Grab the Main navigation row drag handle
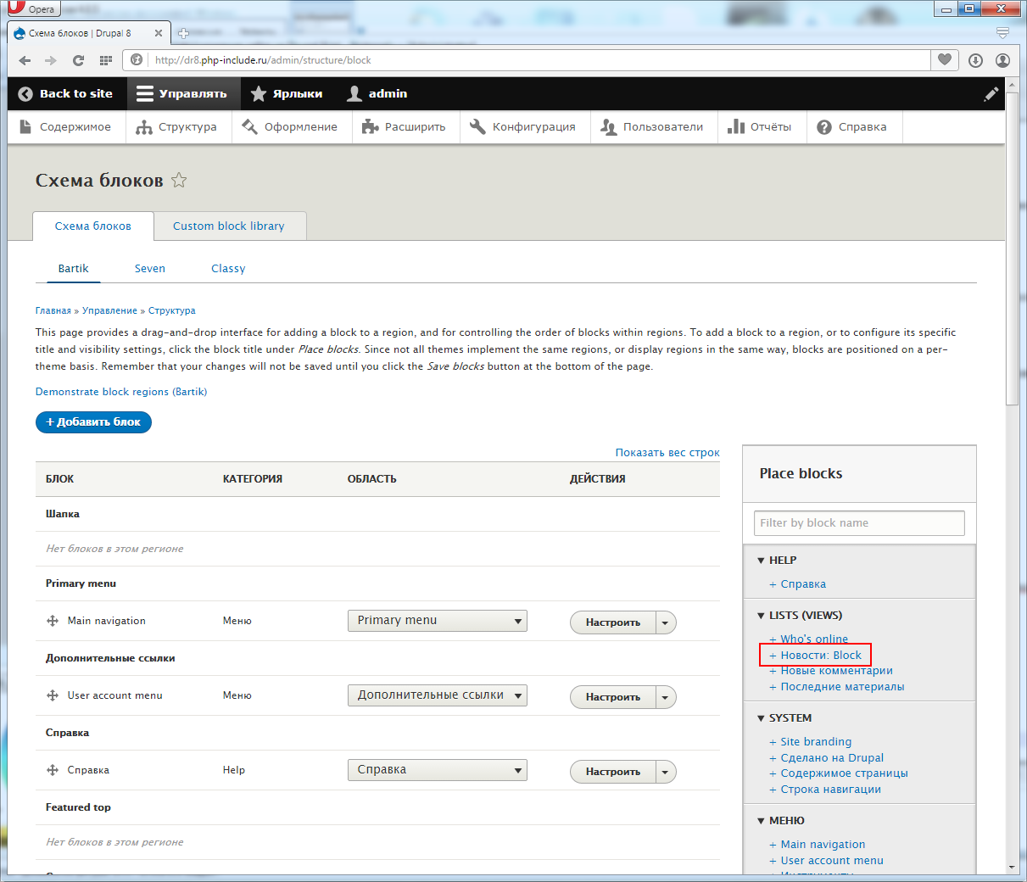 tap(53, 621)
